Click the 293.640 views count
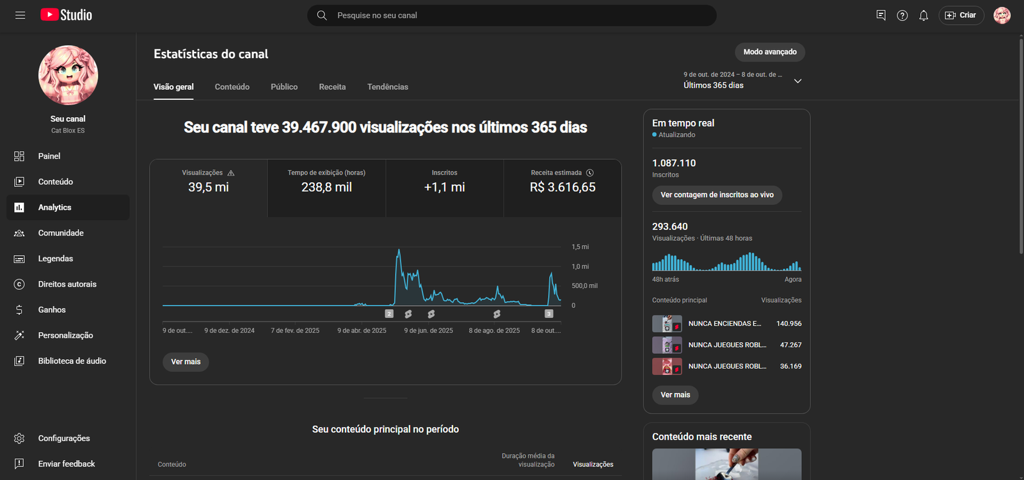 670,227
